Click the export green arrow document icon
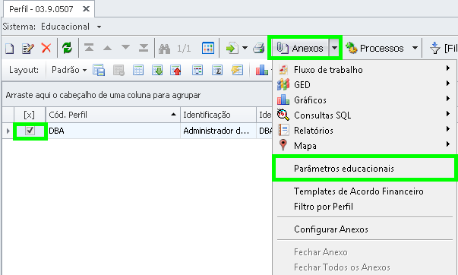Viewport: 458px width, 275px height. coord(232,48)
